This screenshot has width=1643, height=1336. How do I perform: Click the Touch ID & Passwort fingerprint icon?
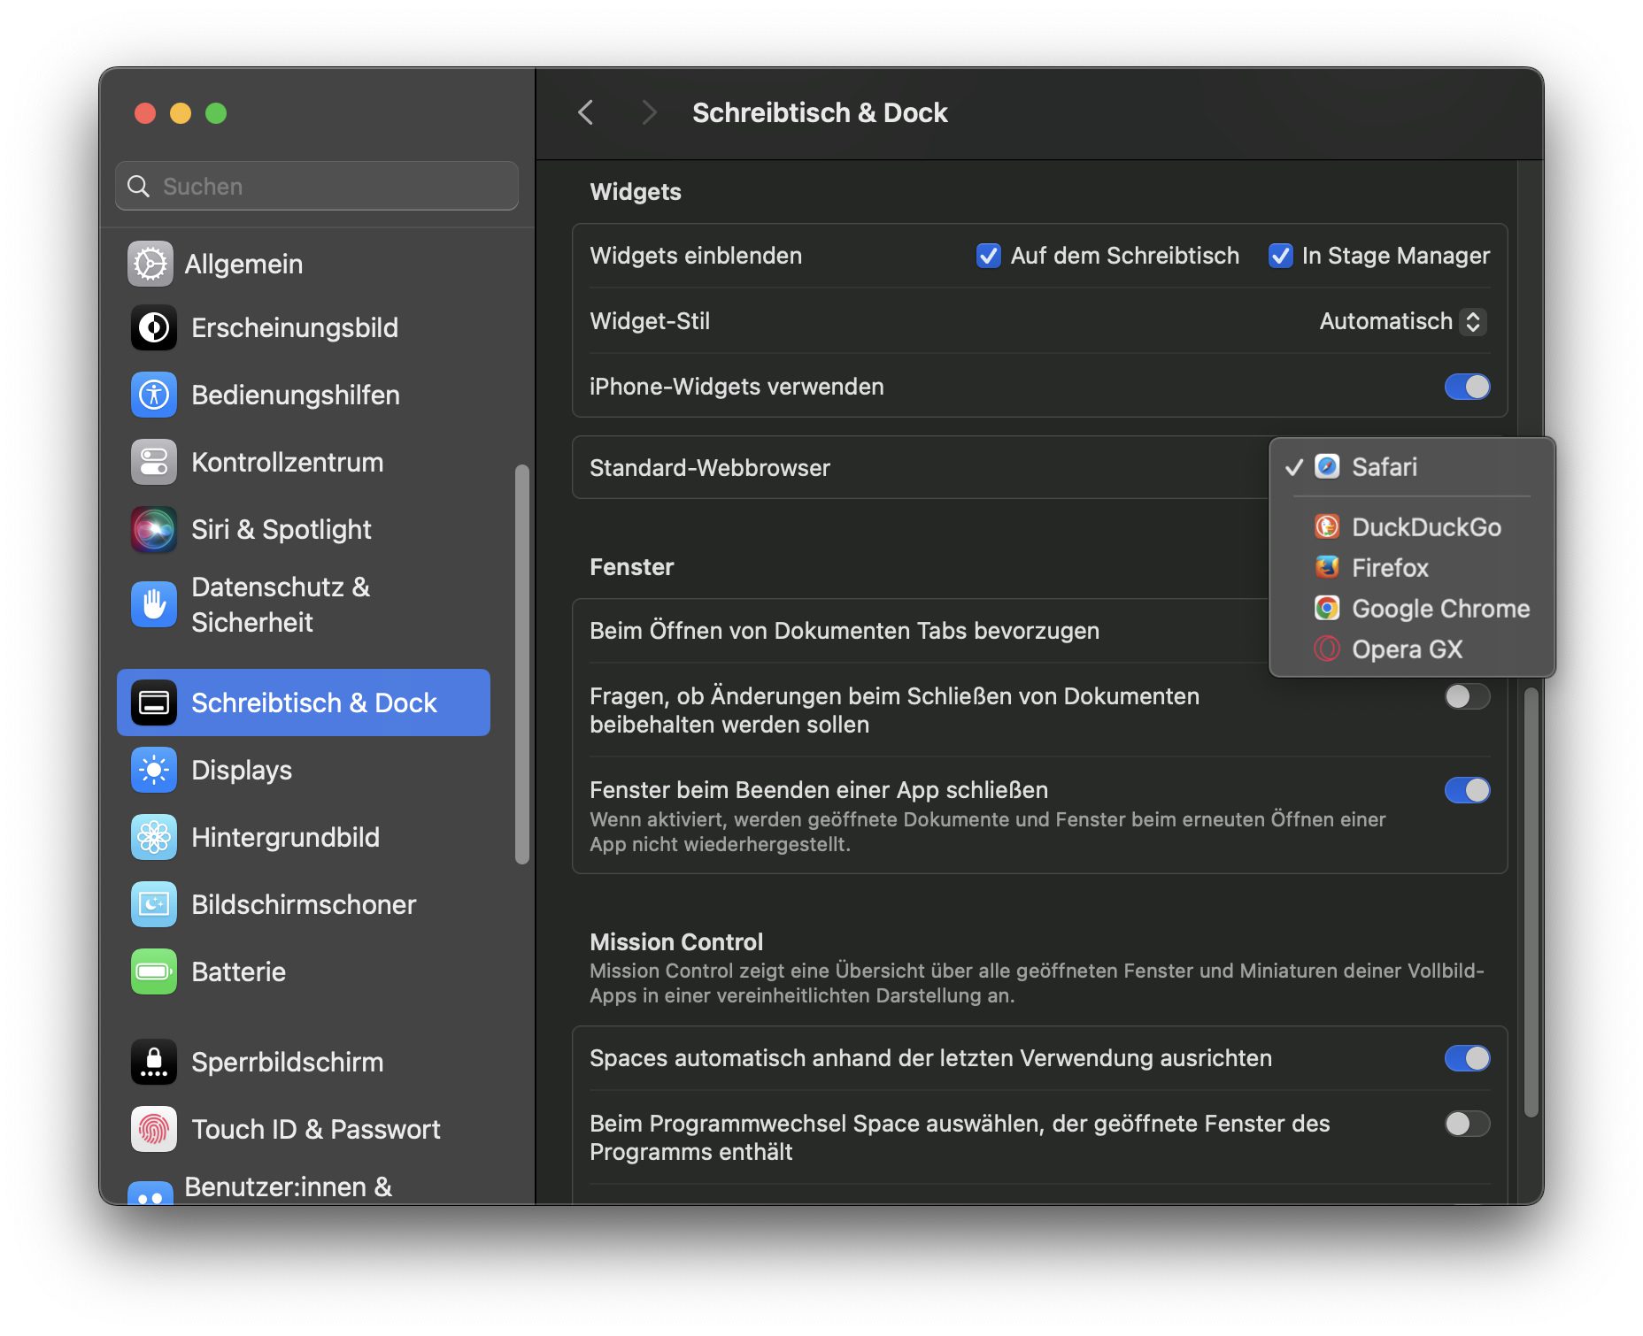click(154, 1129)
